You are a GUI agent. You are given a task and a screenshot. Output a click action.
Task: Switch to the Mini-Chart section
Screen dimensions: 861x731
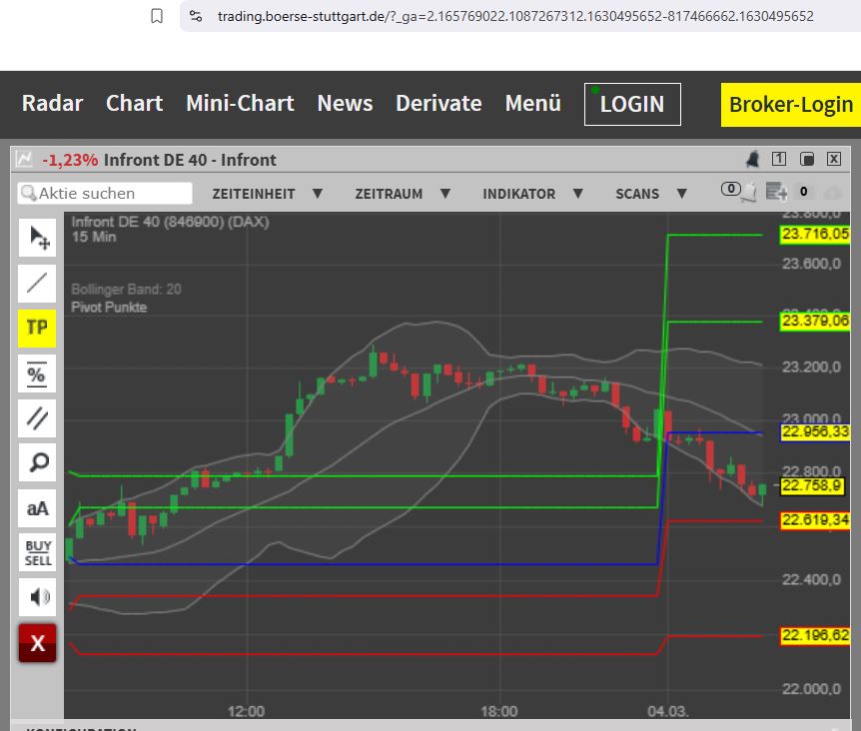[239, 103]
